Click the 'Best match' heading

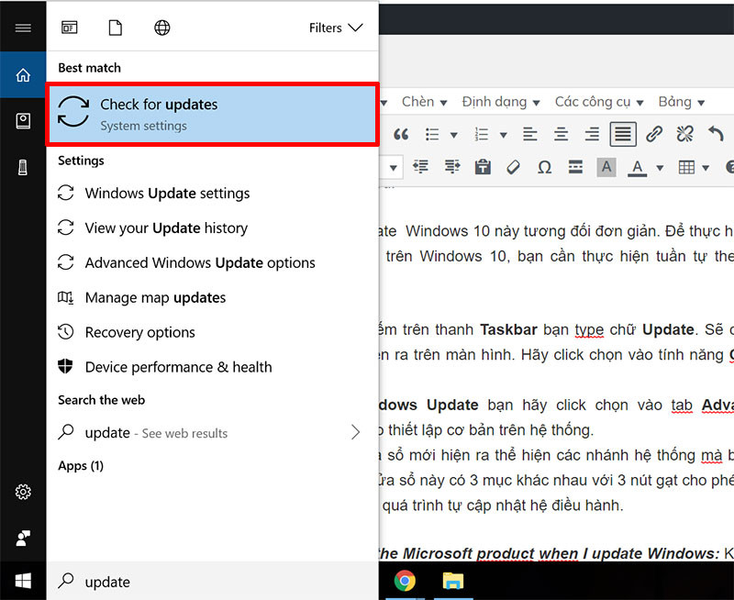pyautogui.click(x=89, y=68)
